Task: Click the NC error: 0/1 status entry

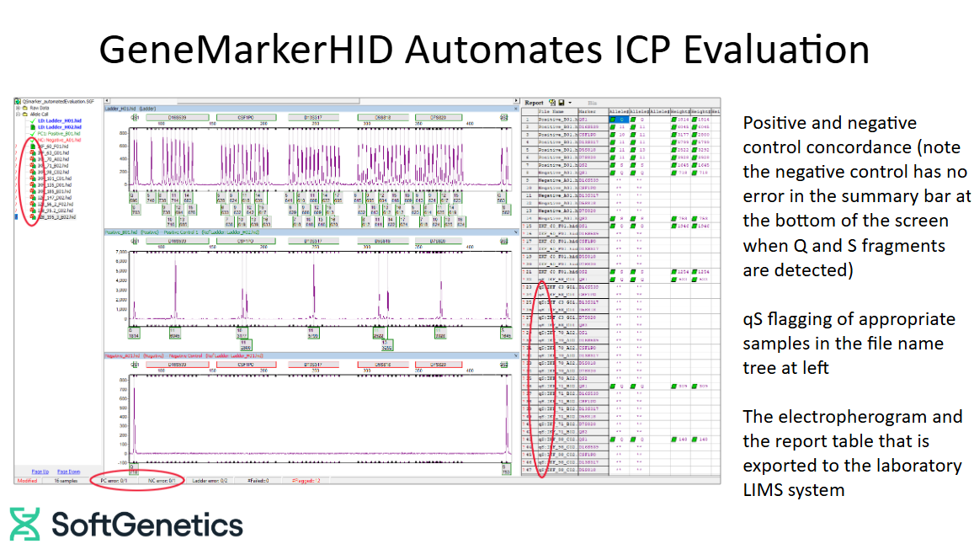Action: coord(162,481)
